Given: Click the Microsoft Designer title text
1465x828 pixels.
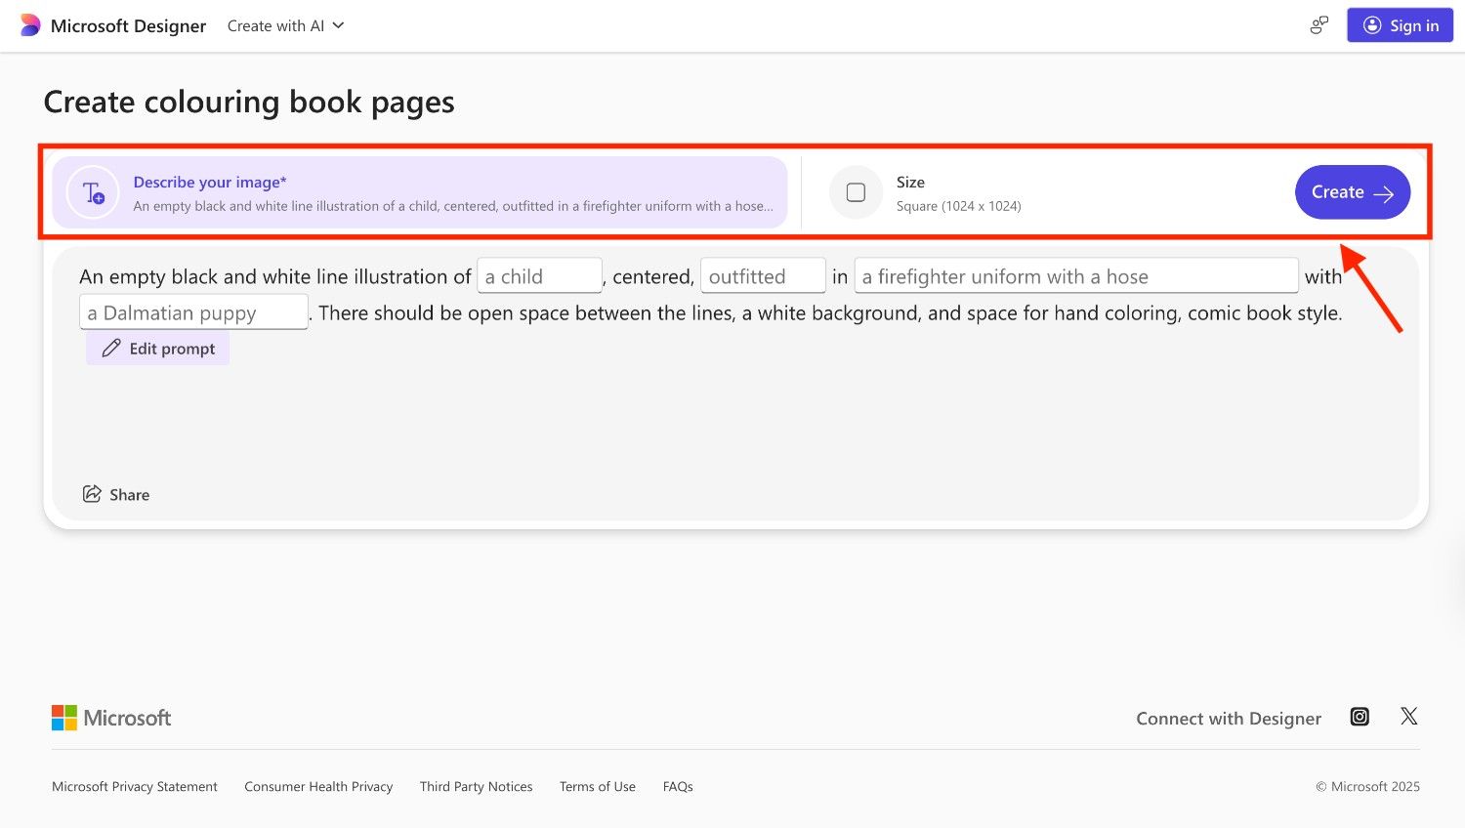Looking at the screenshot, I should [128, 25].
